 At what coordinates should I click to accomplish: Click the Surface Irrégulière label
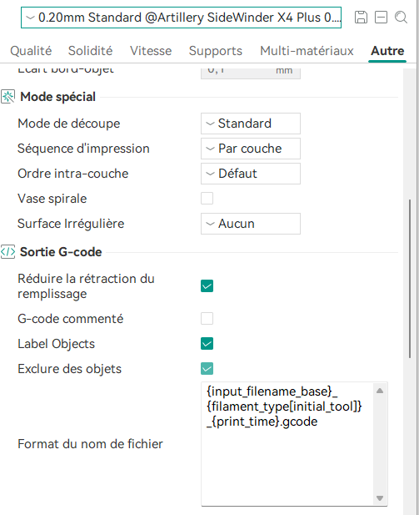point(71,224)
